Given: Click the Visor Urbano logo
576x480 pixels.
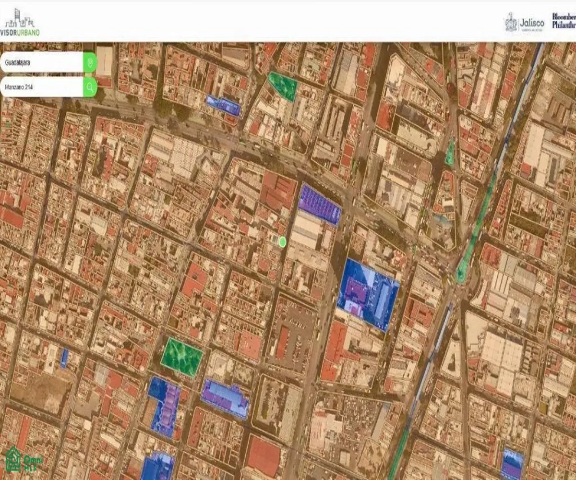Looking at the screenshot, I should click(x=20, y=22).
